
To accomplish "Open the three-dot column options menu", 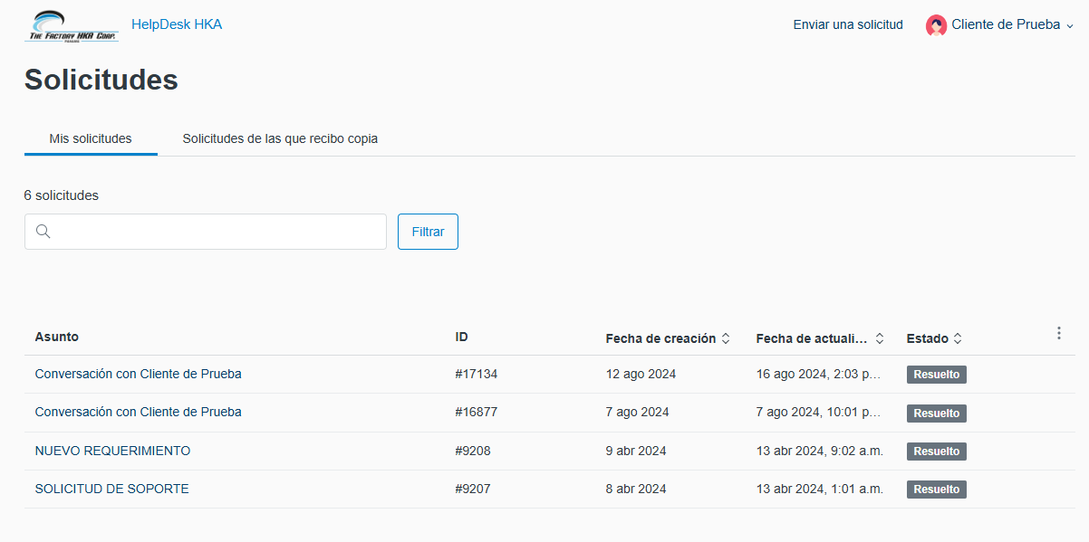I will [1058, 334].
